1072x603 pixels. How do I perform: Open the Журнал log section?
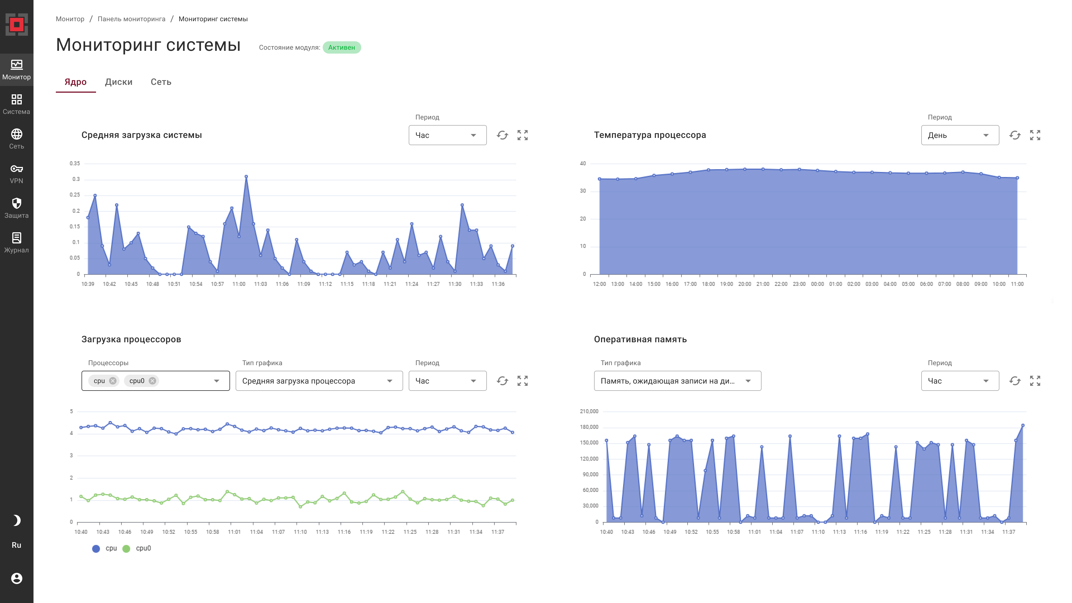click(x=17, y=243)
